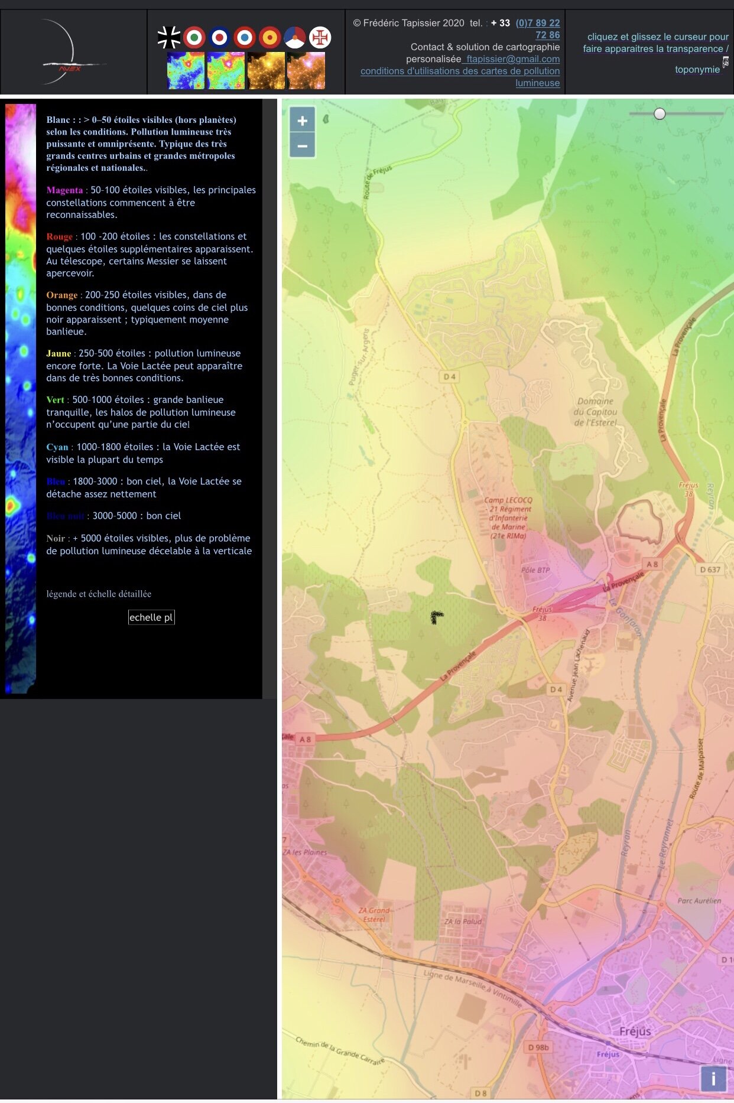Click the 'D 98b' road shield
Screen dimensions: 734x1103
pos(538,1047)
